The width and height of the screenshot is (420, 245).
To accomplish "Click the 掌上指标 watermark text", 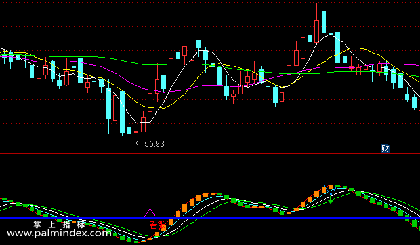I will [x=59, y=225].
